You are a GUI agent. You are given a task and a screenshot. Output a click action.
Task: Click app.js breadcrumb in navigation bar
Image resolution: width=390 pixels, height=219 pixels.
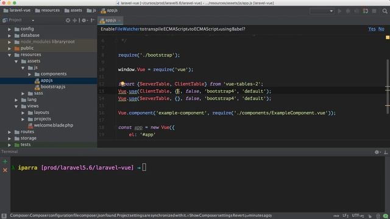109,10
